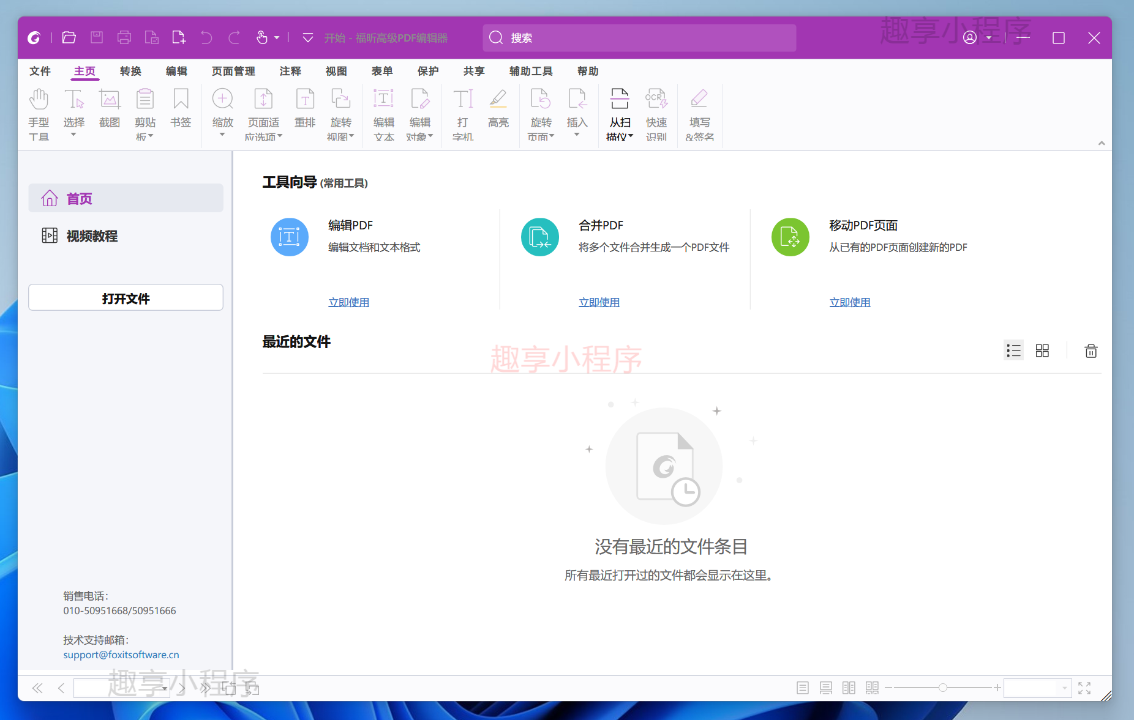
Task: Click the Foxit logo in title bar
Action: click(34, 38)
